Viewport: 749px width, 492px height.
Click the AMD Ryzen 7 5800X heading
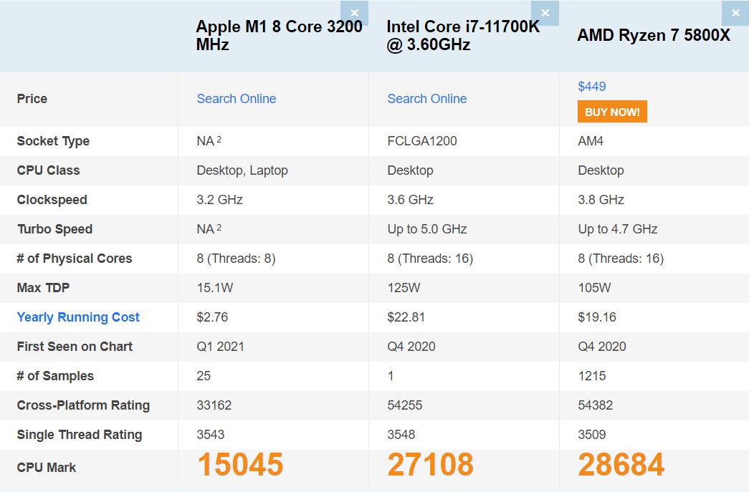click(654, 35)
